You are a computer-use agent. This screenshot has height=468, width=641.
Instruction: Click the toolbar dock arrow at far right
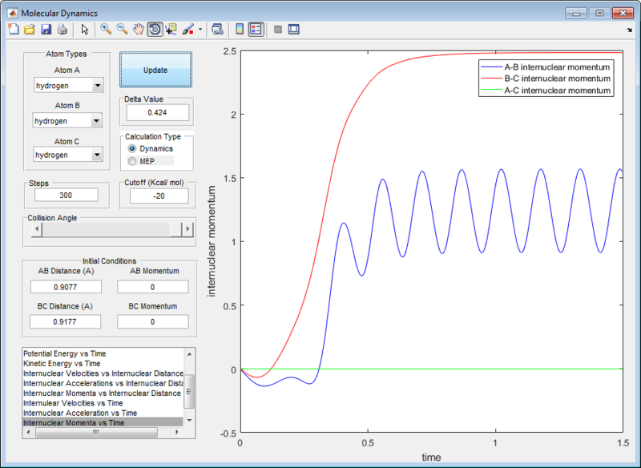click(x=629, y=30)
